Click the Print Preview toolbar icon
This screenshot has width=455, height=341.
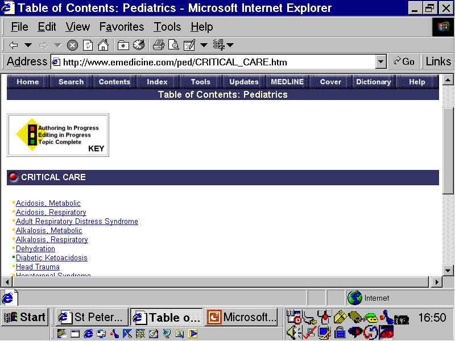coord(174,45)
